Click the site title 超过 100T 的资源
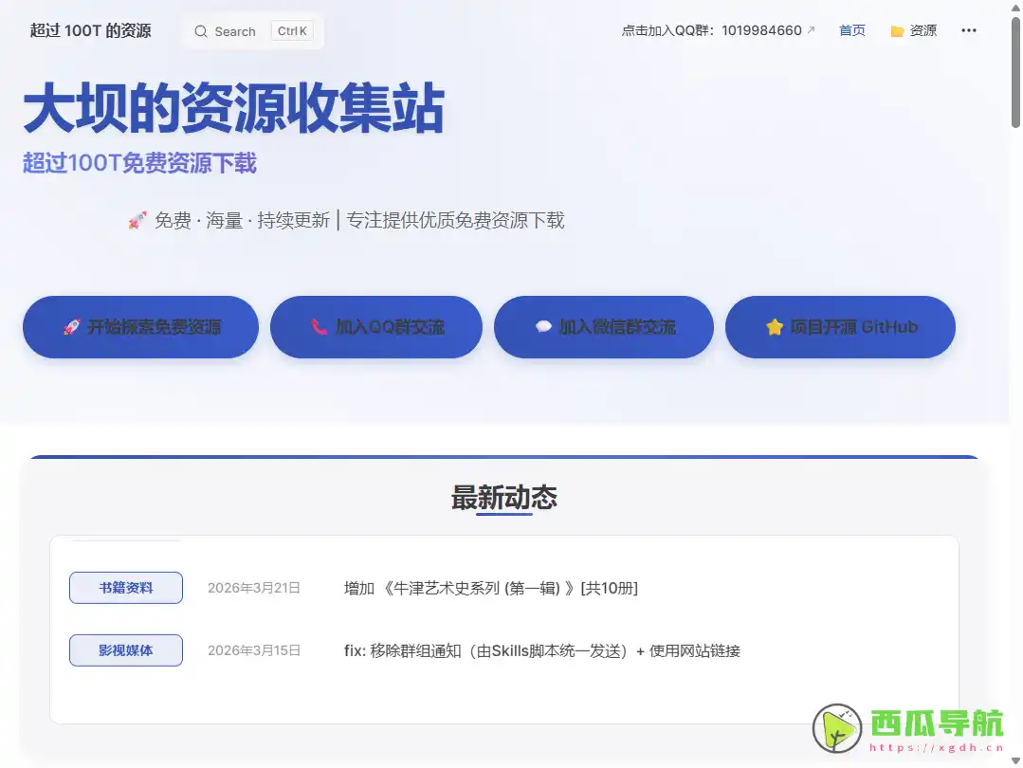 point(88,29)
